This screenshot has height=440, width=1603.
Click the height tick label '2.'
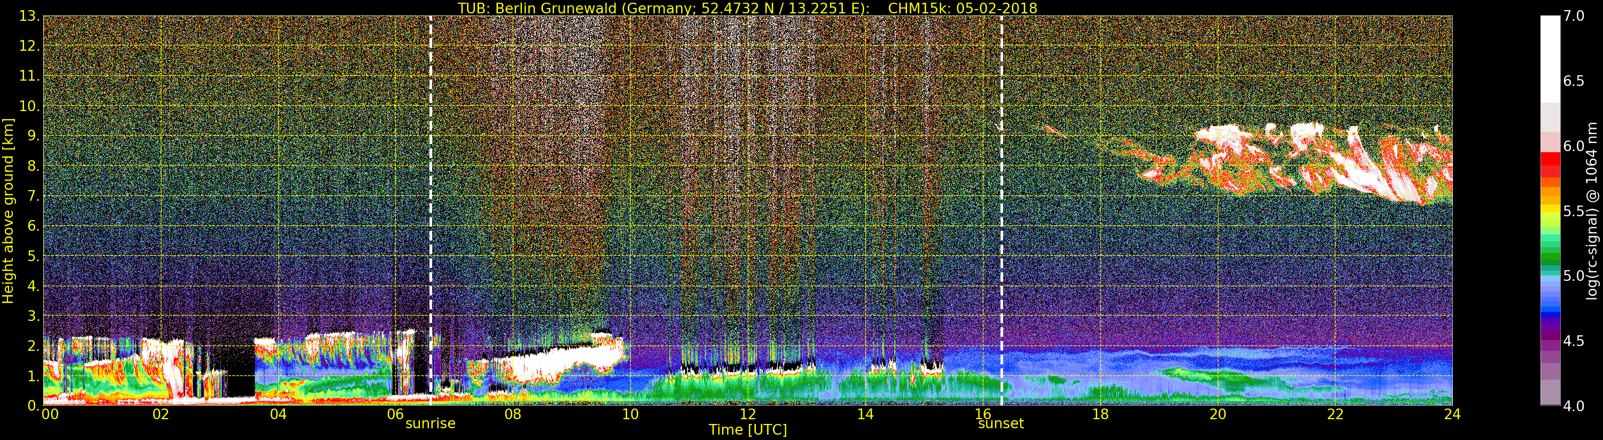click(33, 345)
